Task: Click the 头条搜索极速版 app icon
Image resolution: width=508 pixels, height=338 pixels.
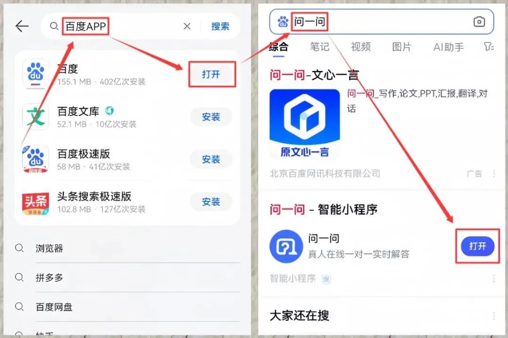Action: coord(36,202)
